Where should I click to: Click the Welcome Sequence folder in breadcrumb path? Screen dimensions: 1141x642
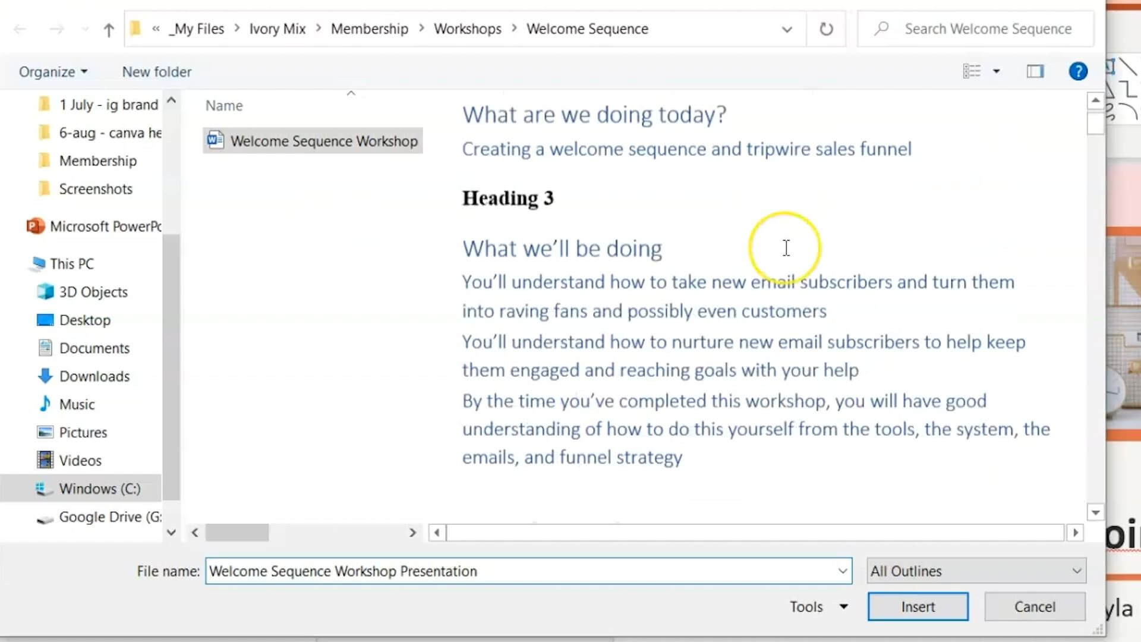point(587,28)
